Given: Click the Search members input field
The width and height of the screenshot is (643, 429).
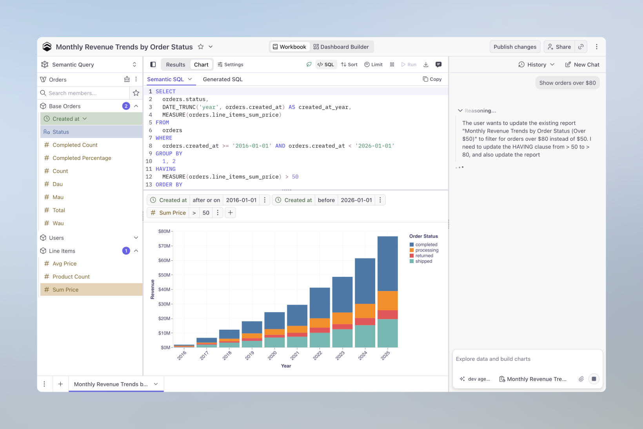Looking at the screenshot, I should tap(84, 93).
